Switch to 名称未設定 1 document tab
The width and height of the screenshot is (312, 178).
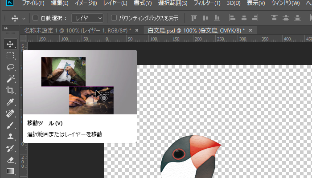pyautogui.click(x=78, y=30)
